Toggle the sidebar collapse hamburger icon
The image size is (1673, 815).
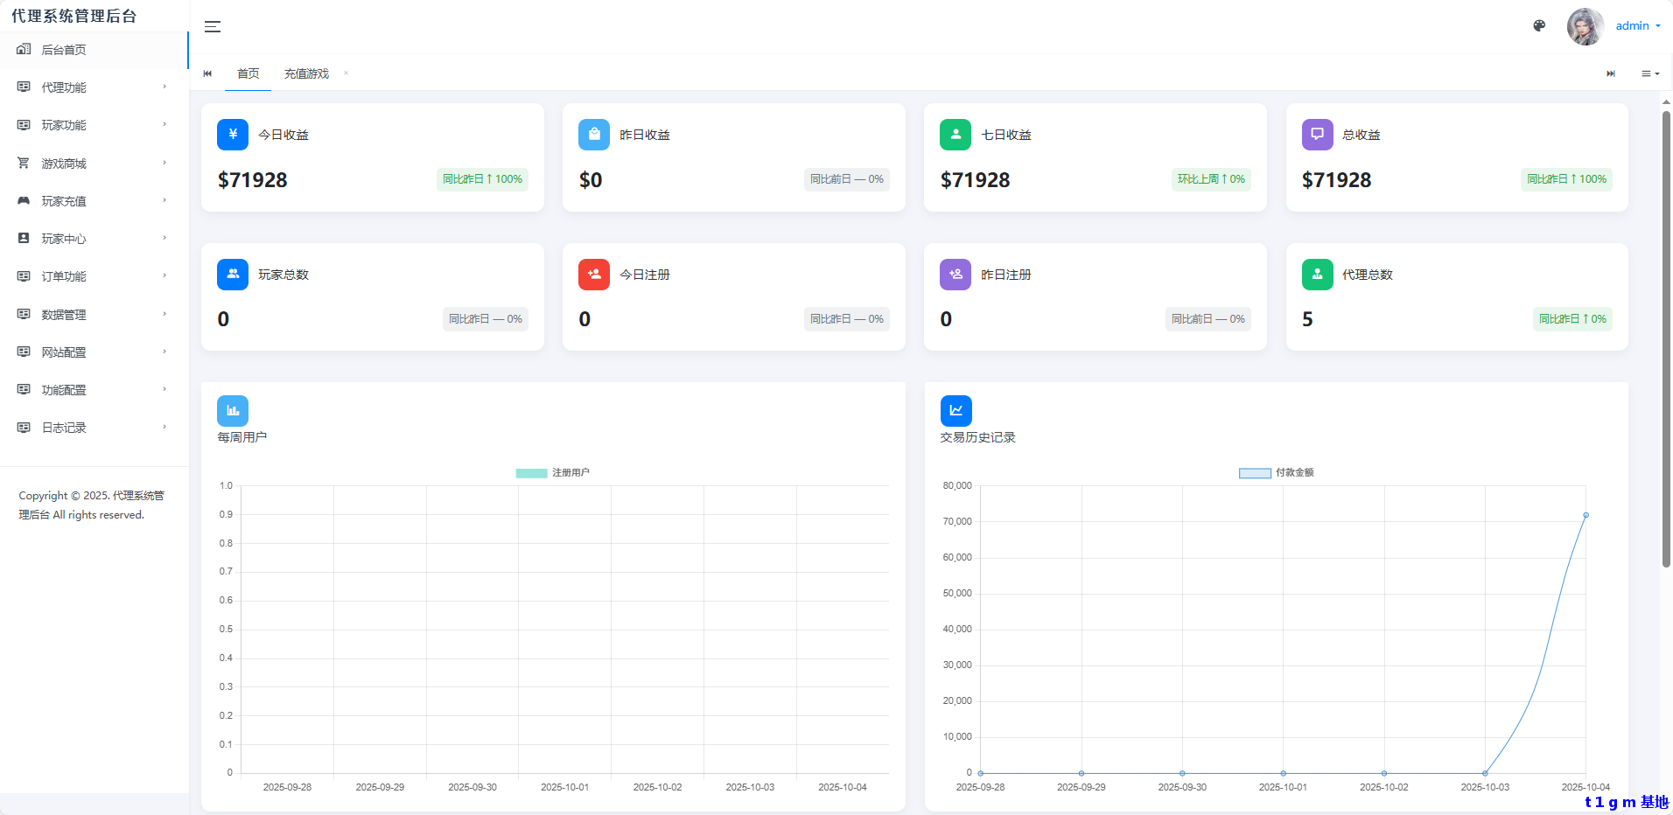click(x=213, y=26)
